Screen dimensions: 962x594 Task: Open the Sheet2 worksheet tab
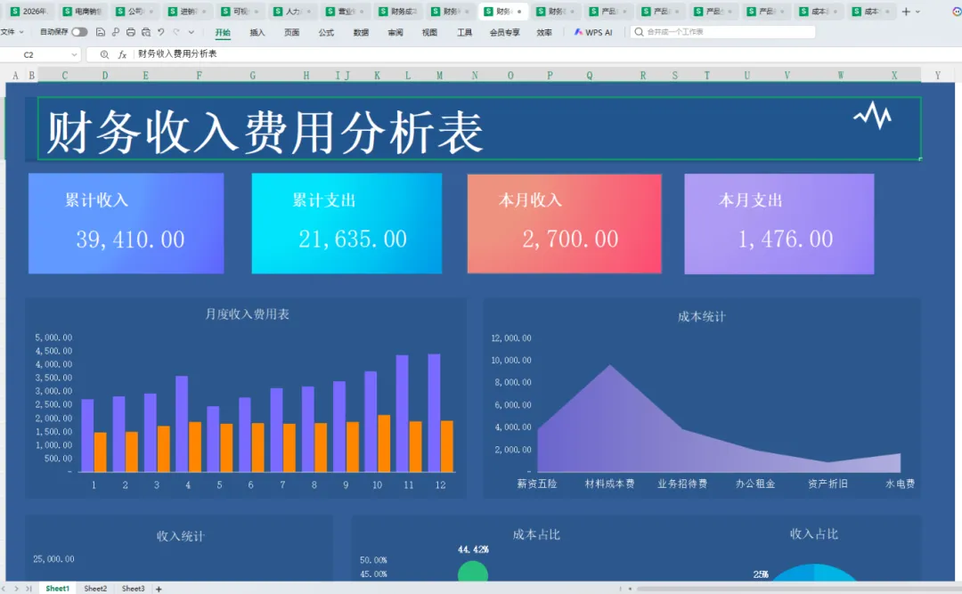(95, 589)
